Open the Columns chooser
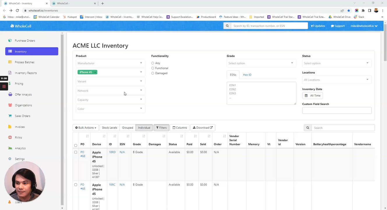The width and height of the screenshot is (387, 210). click(x=180, y=128)
